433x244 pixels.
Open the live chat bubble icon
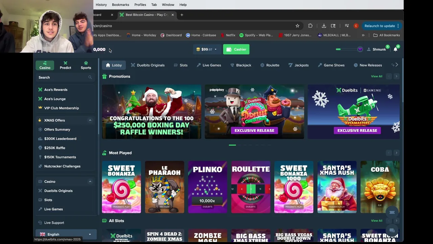pyautogui.click(x=392, y=230)
